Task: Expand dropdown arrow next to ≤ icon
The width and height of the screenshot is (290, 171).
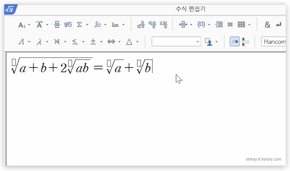Action: point(83,42)
